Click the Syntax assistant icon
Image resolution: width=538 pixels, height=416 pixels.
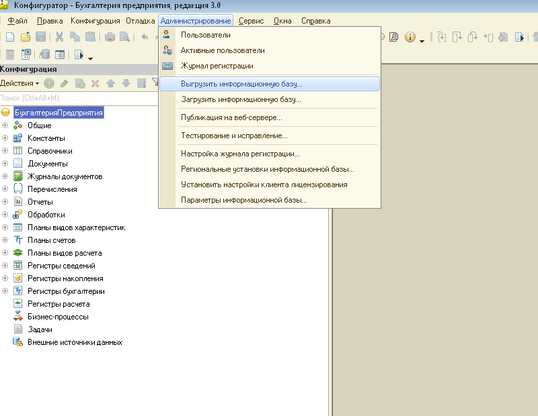[x=394, y=38]
